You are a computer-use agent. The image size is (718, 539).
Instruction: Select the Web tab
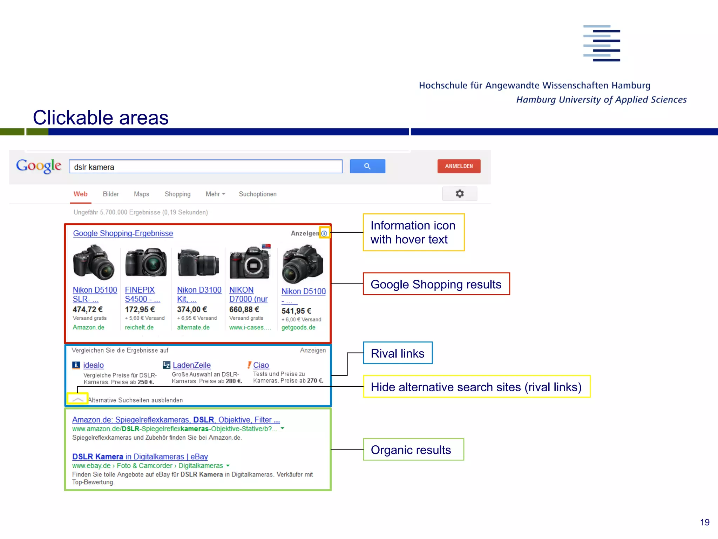pyautogui.click(x=81, y=194)
